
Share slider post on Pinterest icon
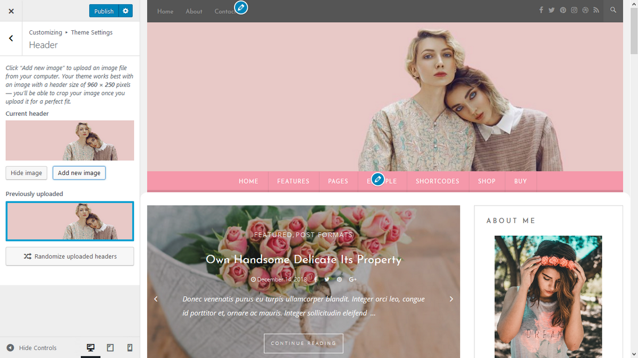[339, 279]
